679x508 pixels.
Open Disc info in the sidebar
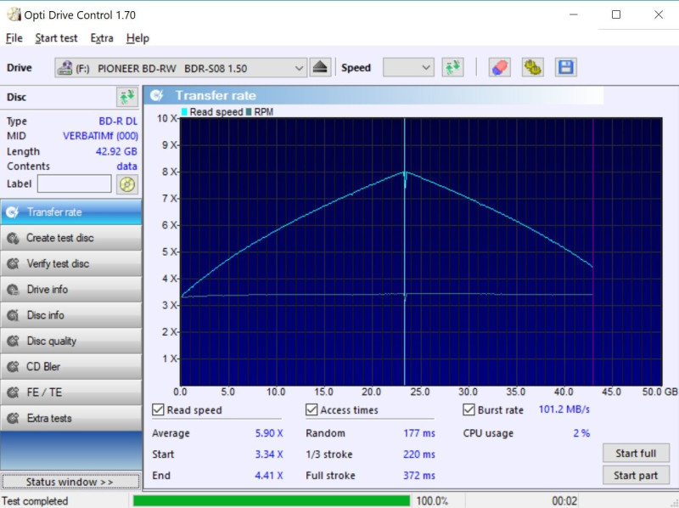pyautogui.click(x=71, y=315)
